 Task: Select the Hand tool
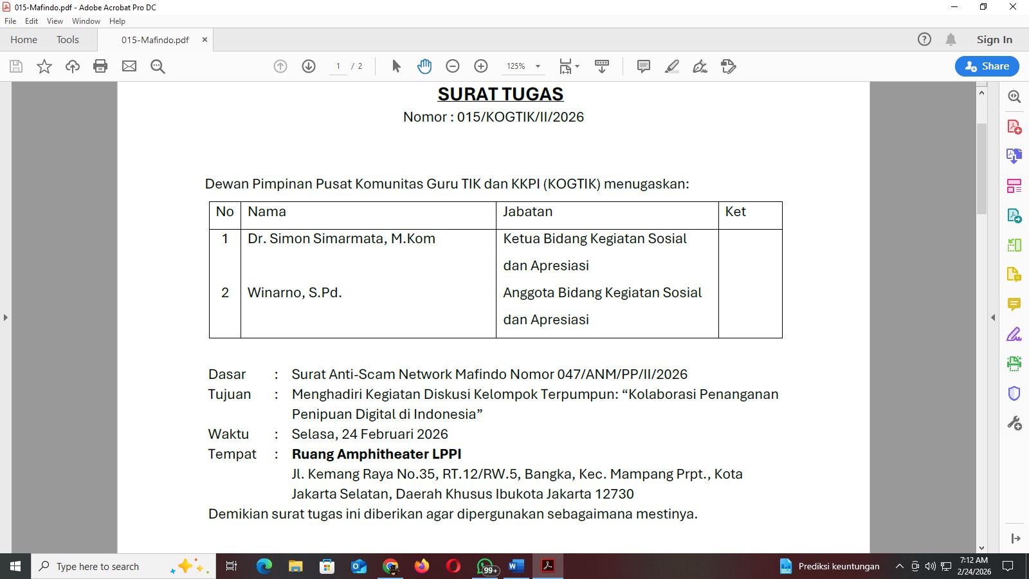click(424, 66)
